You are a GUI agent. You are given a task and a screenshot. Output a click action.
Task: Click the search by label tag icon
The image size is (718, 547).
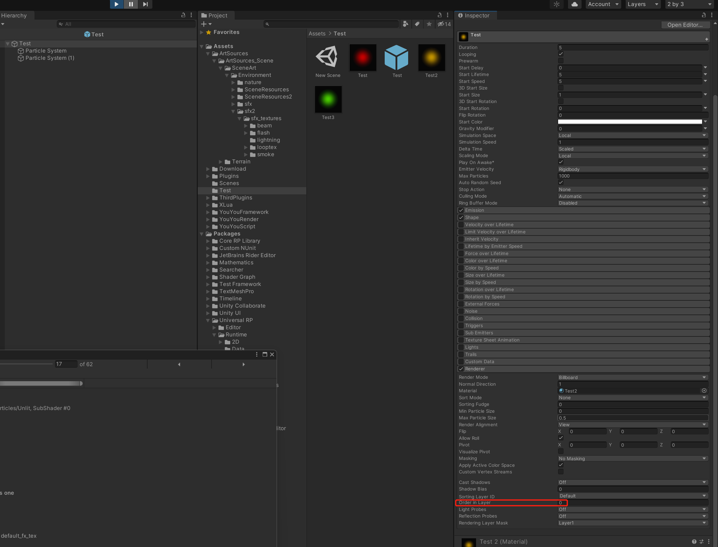[x=417, y=24]
